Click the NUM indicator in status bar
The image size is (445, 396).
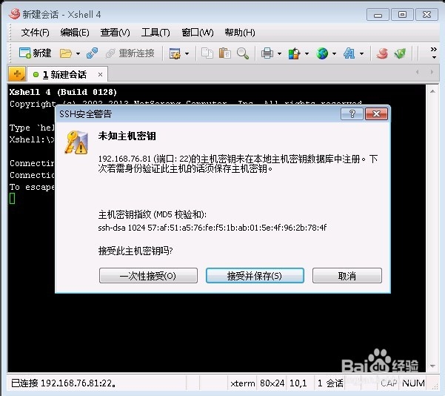pos(413,383)
